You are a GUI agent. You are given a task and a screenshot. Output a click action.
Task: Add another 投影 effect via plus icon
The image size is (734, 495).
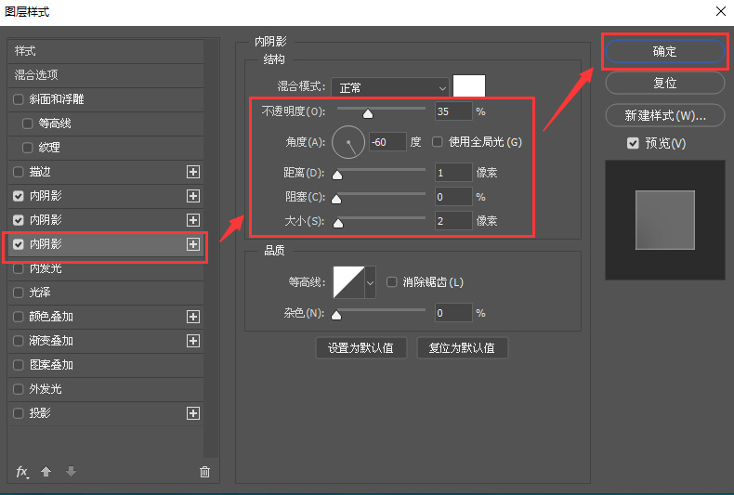pyautogui.click(x=193, y=413)
